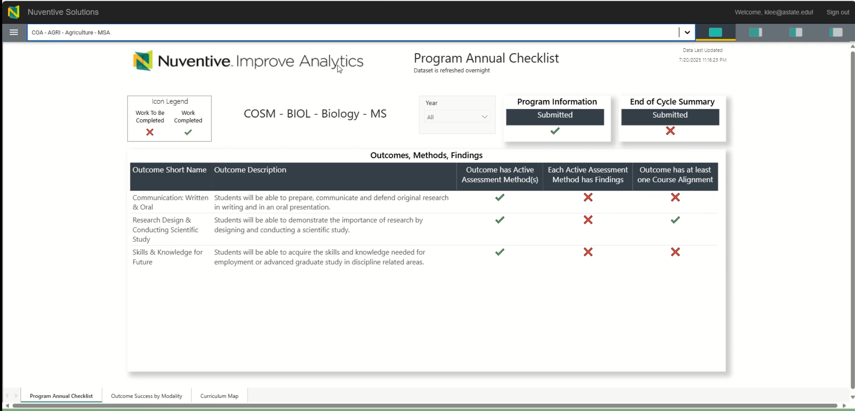This screenshot has width=855, height=411.
Task: Click Research Design row course alignment checkmark
Action: click(x=675, y=220)
